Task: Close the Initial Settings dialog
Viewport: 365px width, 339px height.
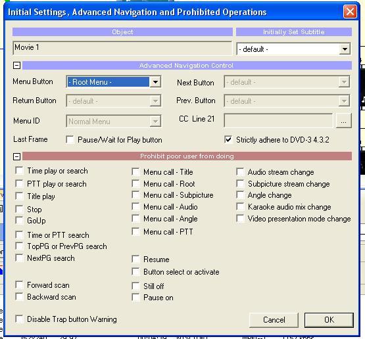Action: coord(350,12)
